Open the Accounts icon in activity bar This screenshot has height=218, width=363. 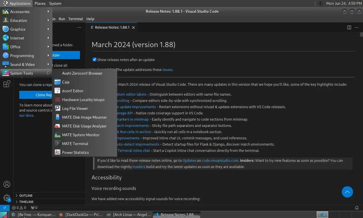pyautogui.click(x=7, y=184)
